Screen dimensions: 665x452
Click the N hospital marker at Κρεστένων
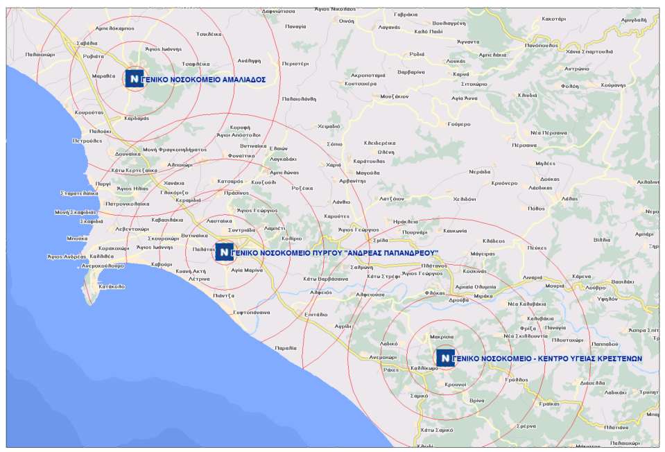(x=445, y=358)
